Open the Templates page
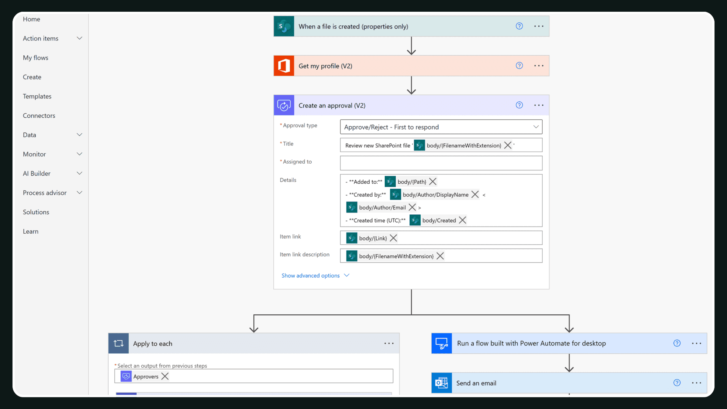Viewport: 727px width, 409px height. pyautogui.click(x=37, y=96)
